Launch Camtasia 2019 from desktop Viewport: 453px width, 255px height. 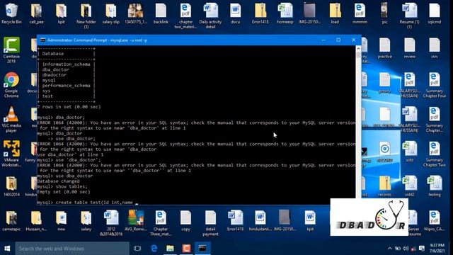click(11, 50)
